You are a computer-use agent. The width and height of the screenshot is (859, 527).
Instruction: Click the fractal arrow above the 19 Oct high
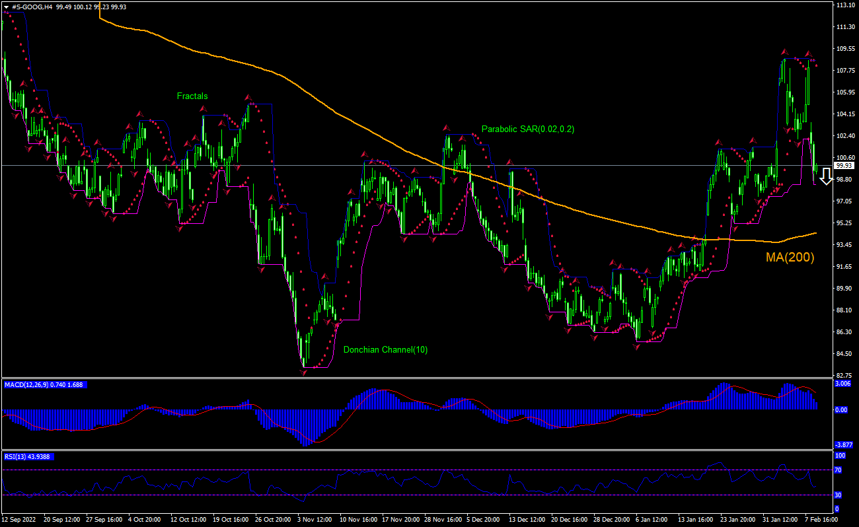(249, 97)
